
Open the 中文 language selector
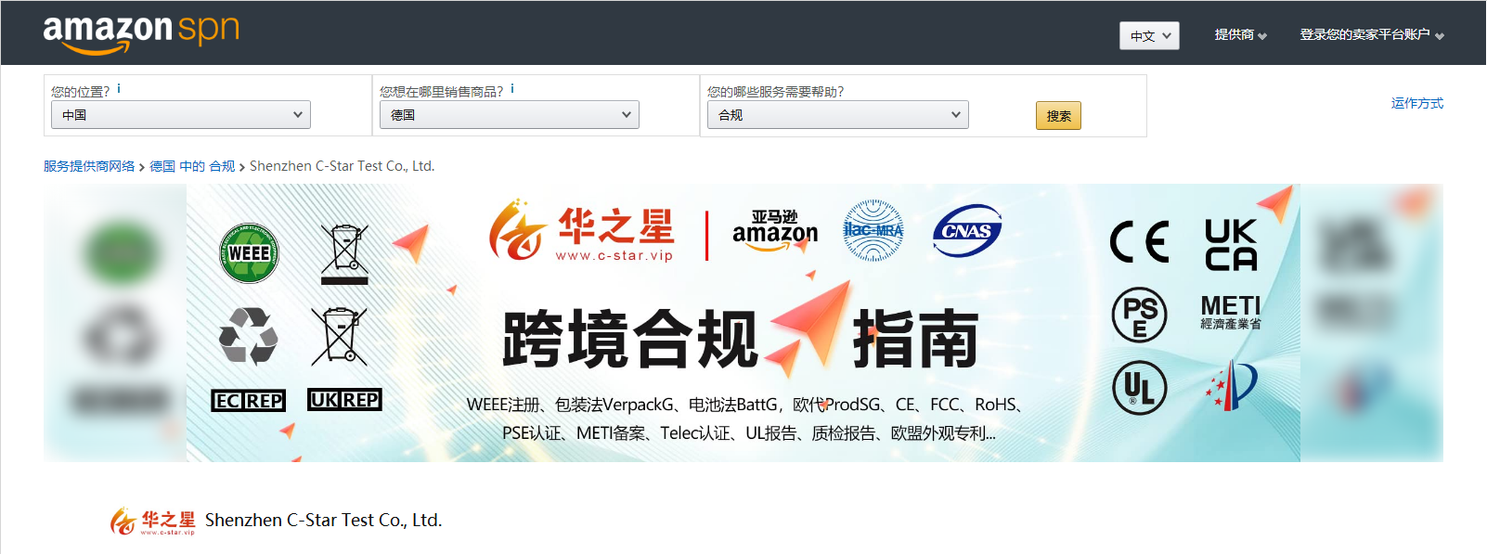coord(1149,35)
